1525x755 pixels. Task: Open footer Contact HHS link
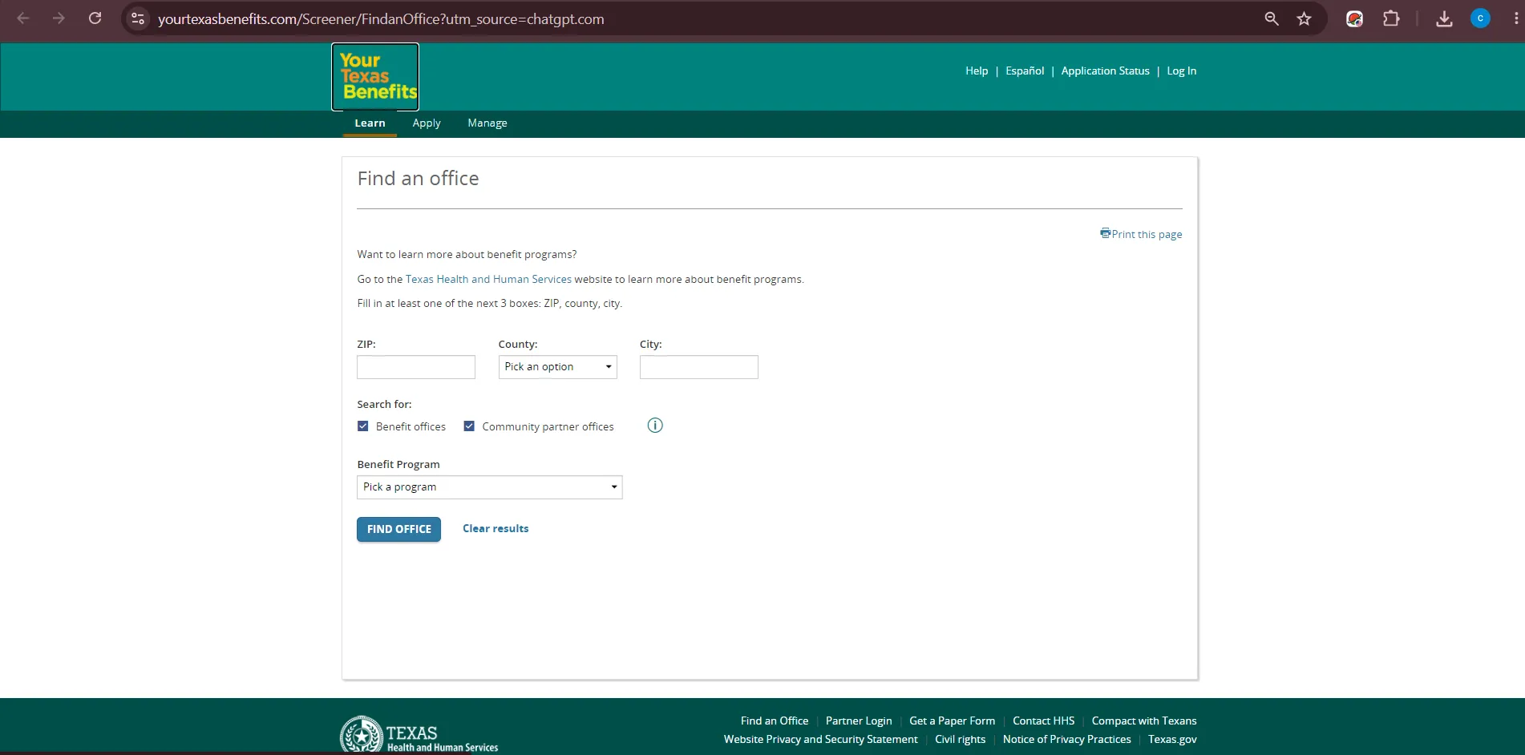[1043, 721]
